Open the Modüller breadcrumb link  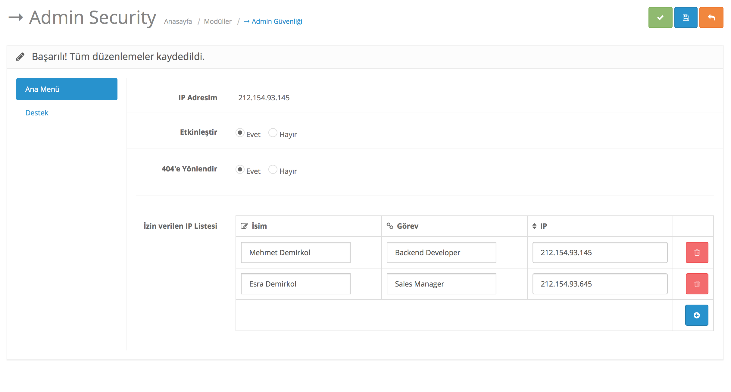[217, 21]
